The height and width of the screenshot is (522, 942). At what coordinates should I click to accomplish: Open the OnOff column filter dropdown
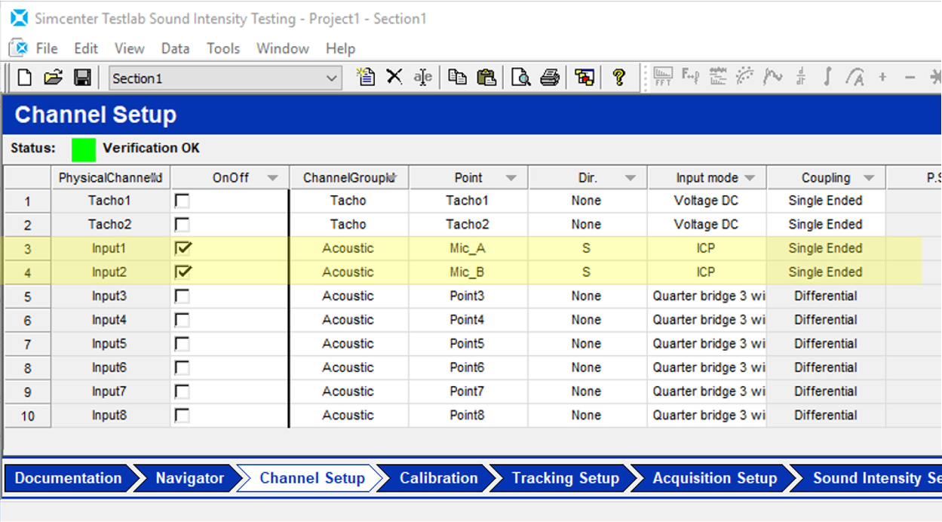pos(273,178)
